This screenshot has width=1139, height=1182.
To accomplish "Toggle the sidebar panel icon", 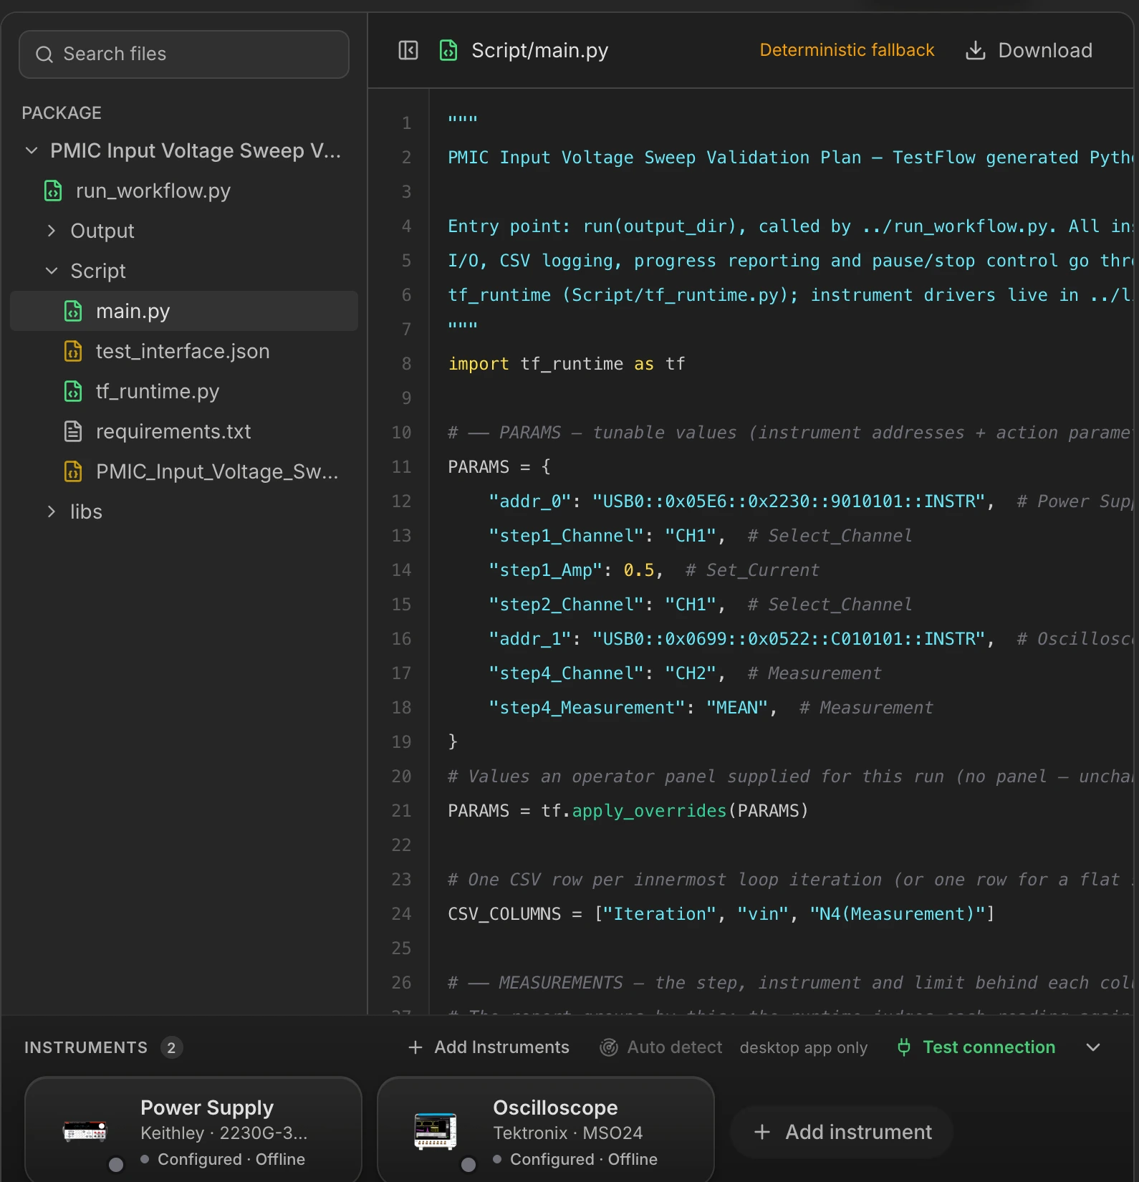I will [x=408, y=50].
